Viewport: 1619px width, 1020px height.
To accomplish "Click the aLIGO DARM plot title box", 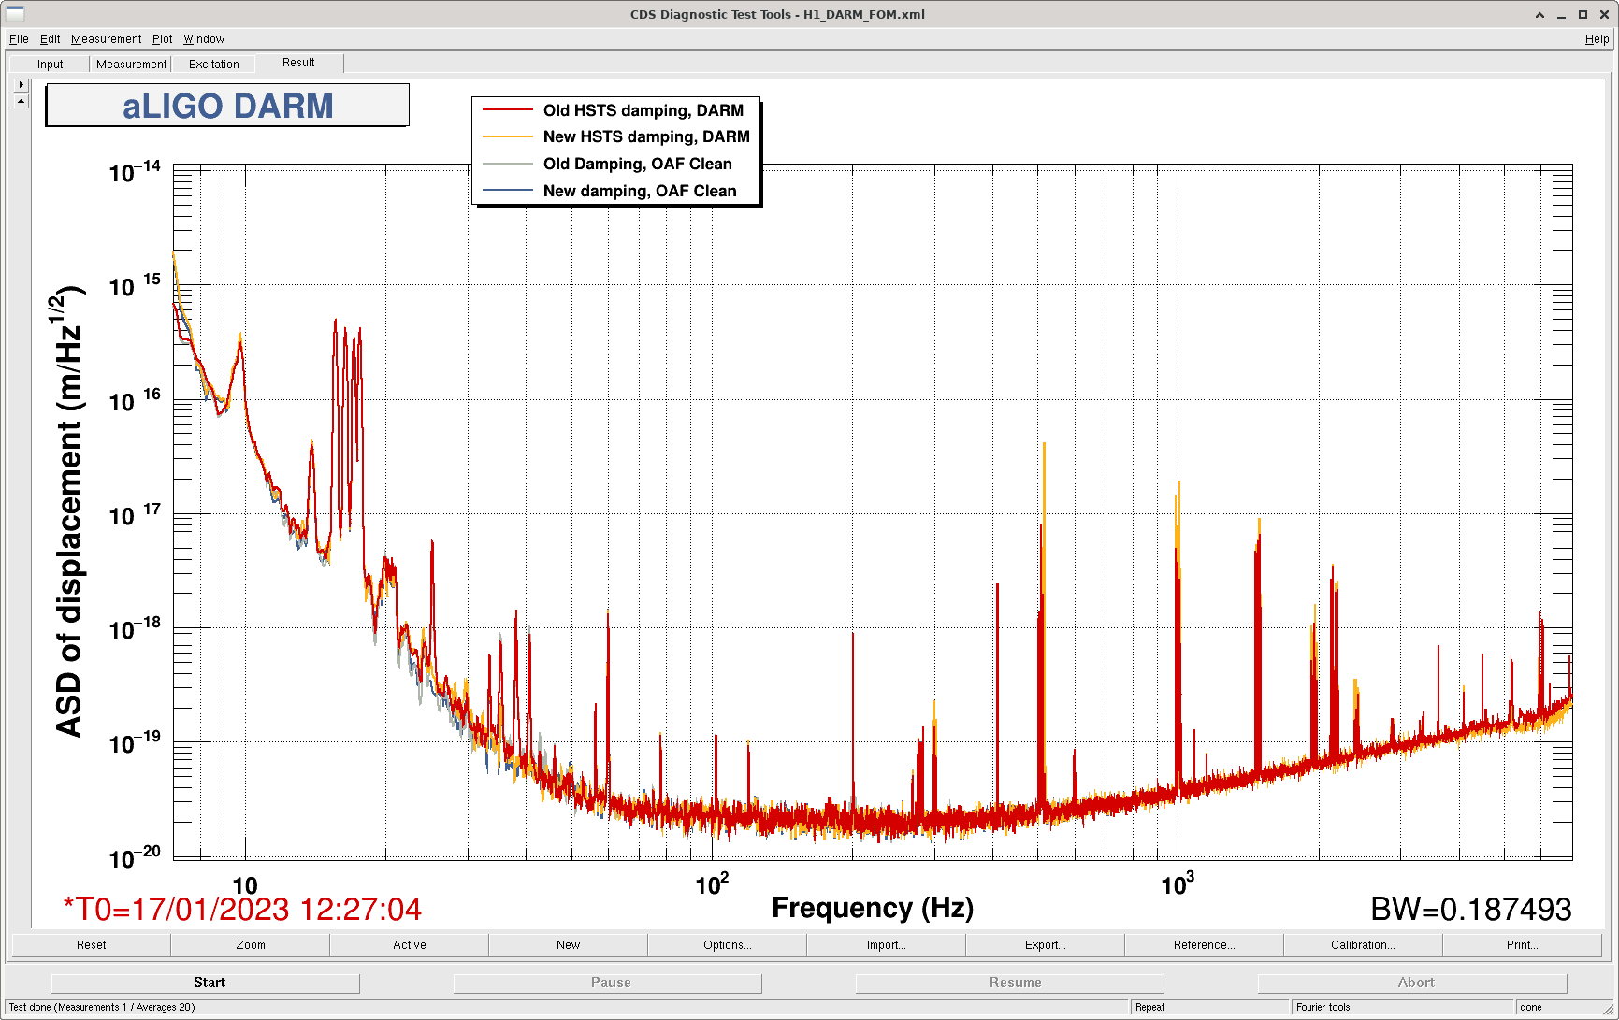I will [x=227, y=106].
